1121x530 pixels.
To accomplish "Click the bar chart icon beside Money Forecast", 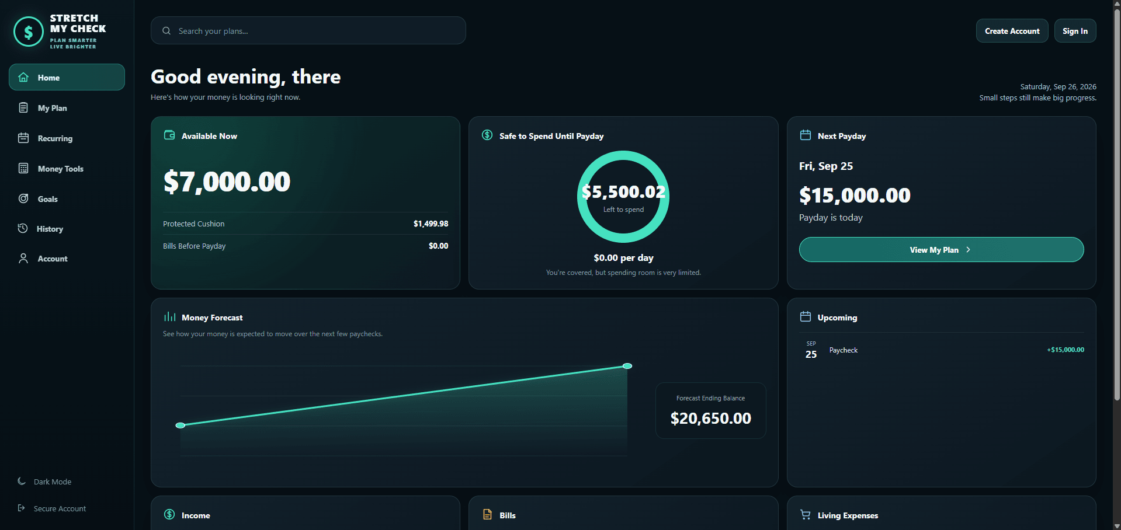I will tap(169, 316).
